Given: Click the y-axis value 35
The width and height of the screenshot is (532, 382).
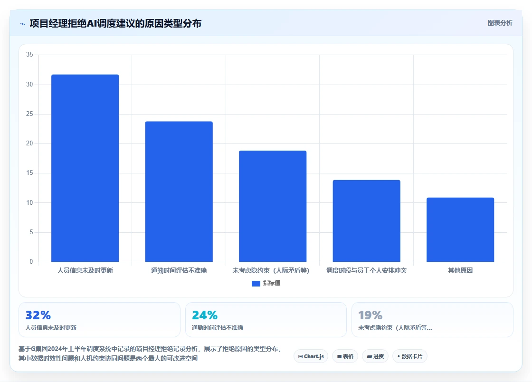Looking at the screenshot, I should 29,55.
